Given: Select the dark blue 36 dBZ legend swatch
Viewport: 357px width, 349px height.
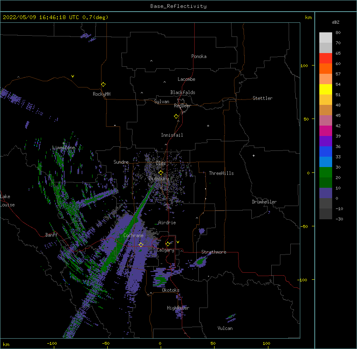Looking at the screenshot, I should [x=326, y=151].
